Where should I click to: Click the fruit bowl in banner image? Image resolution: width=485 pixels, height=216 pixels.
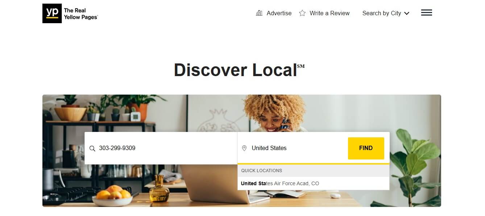[112, 196]
